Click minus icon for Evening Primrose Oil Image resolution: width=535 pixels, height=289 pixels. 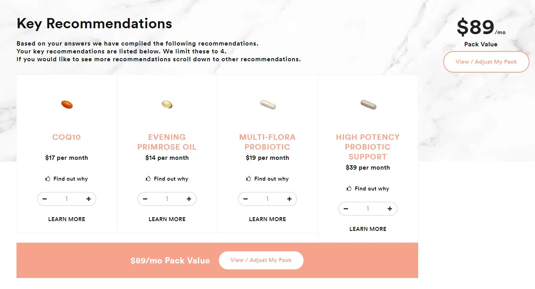coord(145,199)
